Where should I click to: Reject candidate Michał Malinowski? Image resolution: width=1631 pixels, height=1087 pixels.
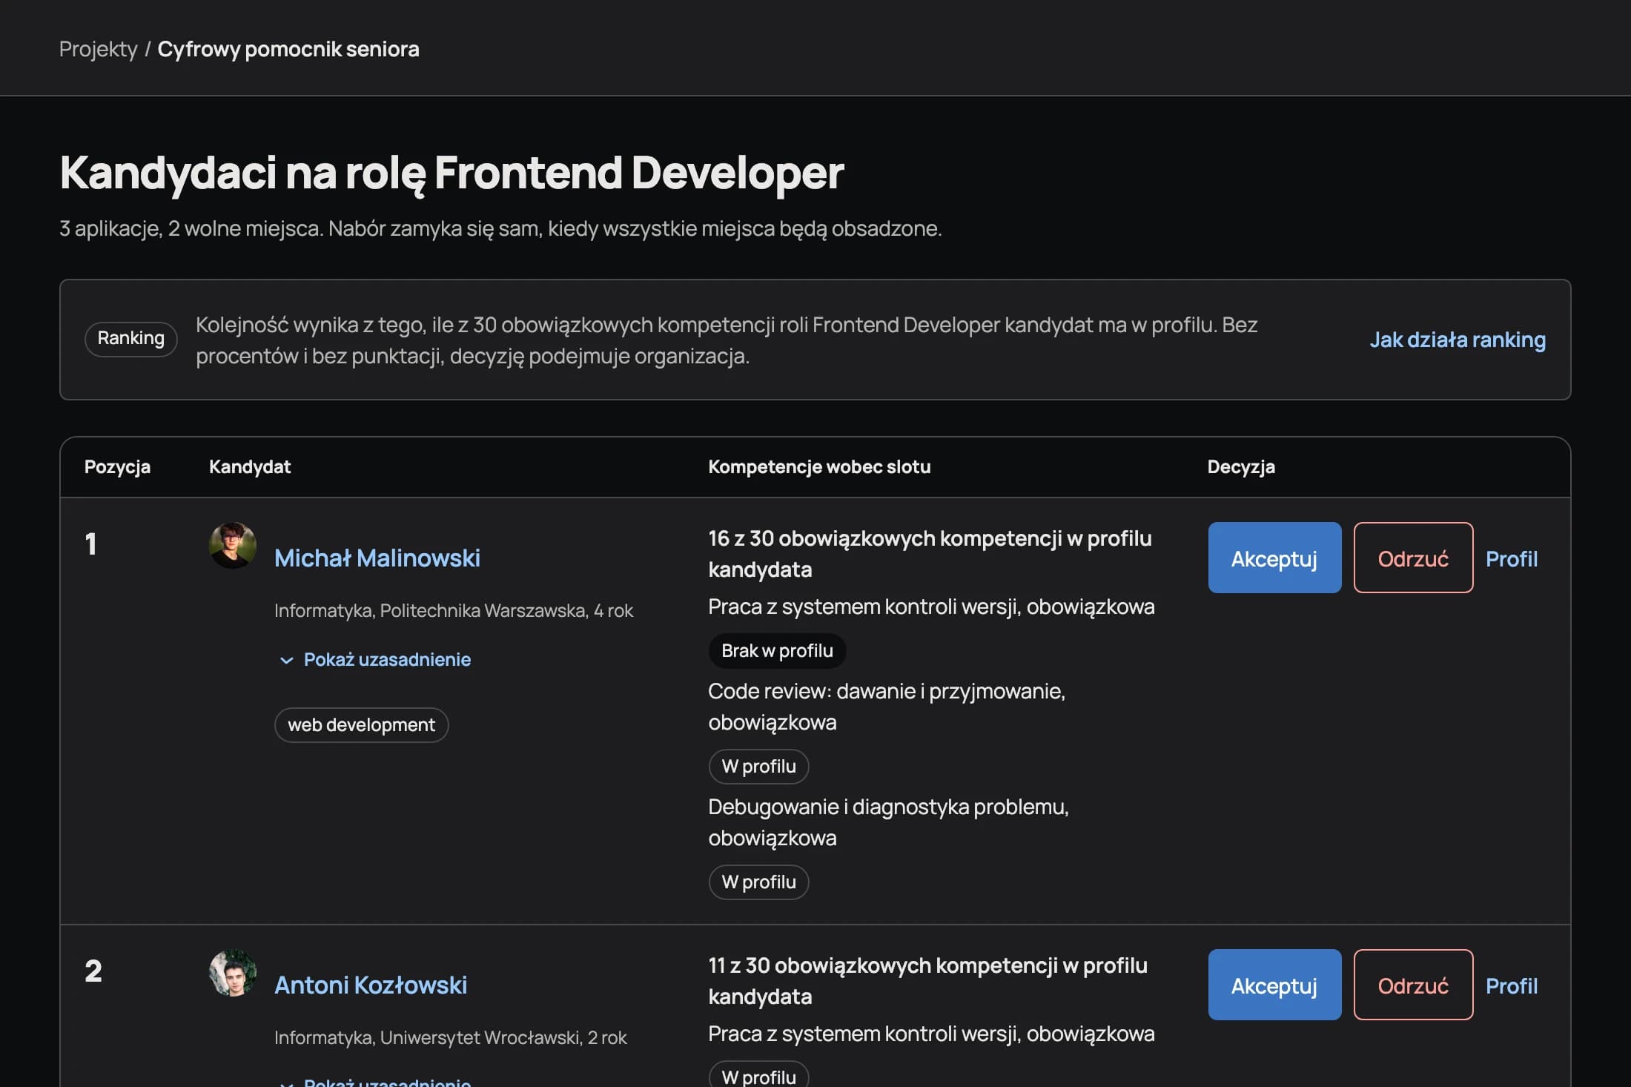point(1413,558)
